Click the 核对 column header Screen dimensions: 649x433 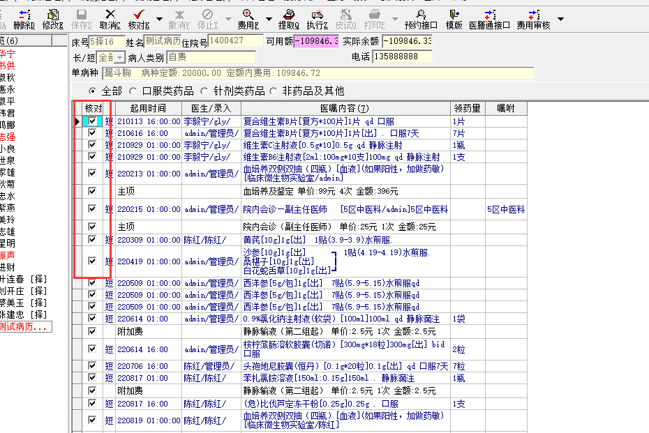pos(93,108)
